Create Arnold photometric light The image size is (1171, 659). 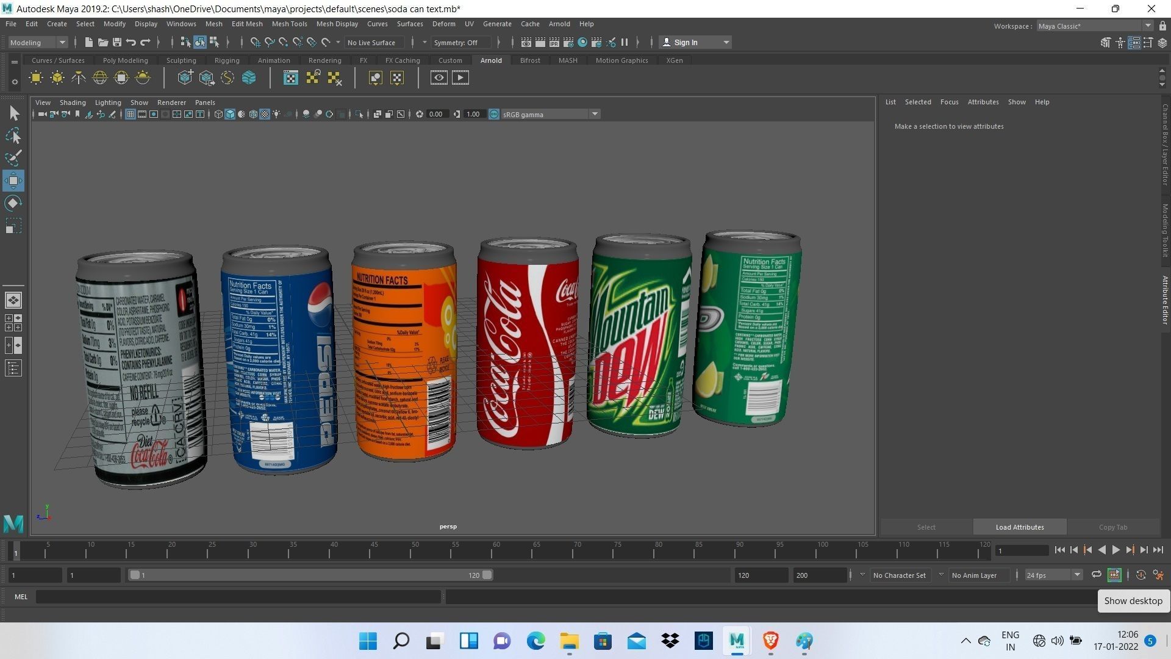coord(79,77)
